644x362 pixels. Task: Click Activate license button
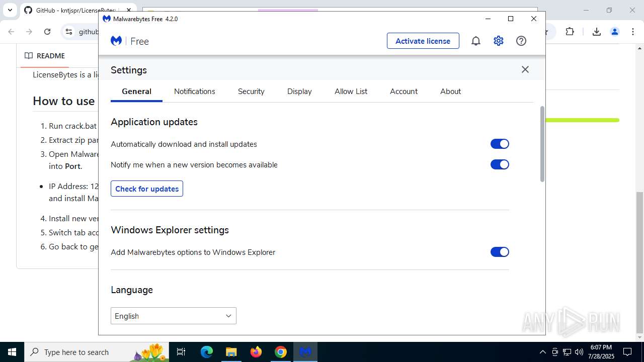(423, 41)
